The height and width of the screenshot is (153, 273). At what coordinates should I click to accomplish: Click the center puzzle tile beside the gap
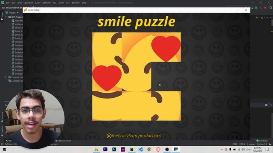[136, 76]
